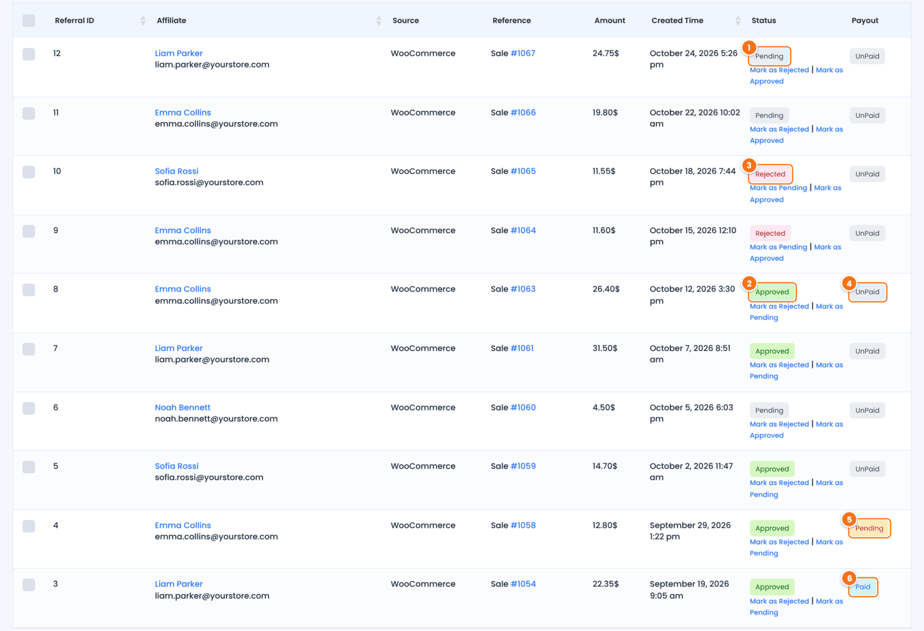The width and height of the screenshot is (924, 631).
Task: View order #1065
Action: pyautogui.click(x=523, y=171)
